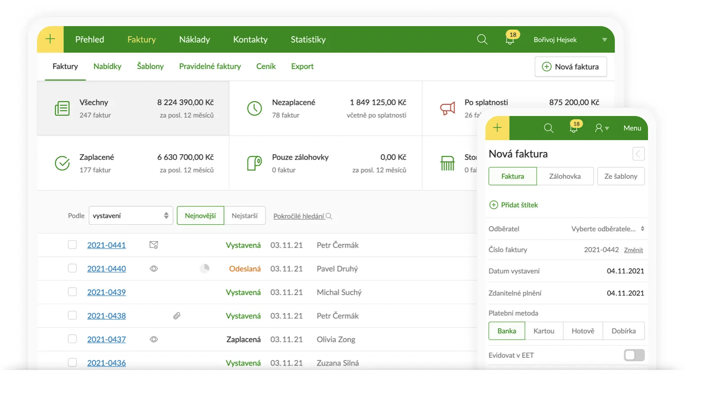This screenshot has height=393, width=702.
Task: Select checkbox for invoice 2021-0437
Action: pyautogui.click(x=72, y=339)
